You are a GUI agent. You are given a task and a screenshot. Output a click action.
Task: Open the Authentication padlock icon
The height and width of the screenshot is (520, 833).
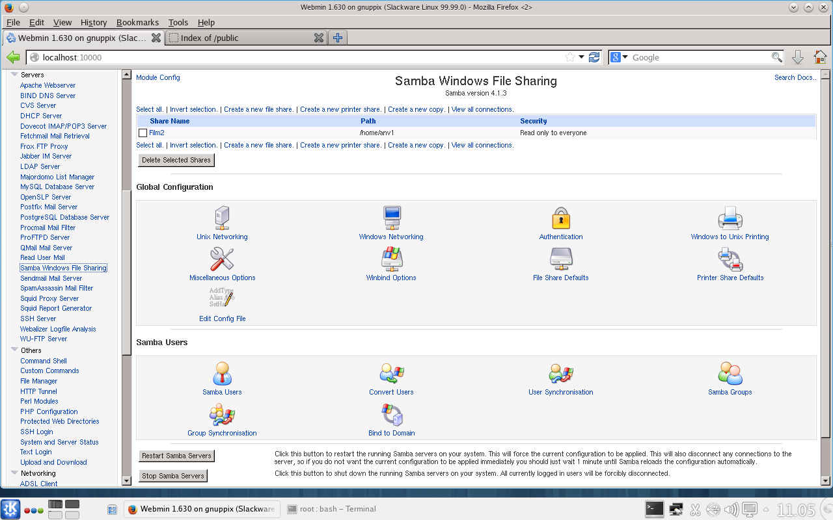coord(561,218)
